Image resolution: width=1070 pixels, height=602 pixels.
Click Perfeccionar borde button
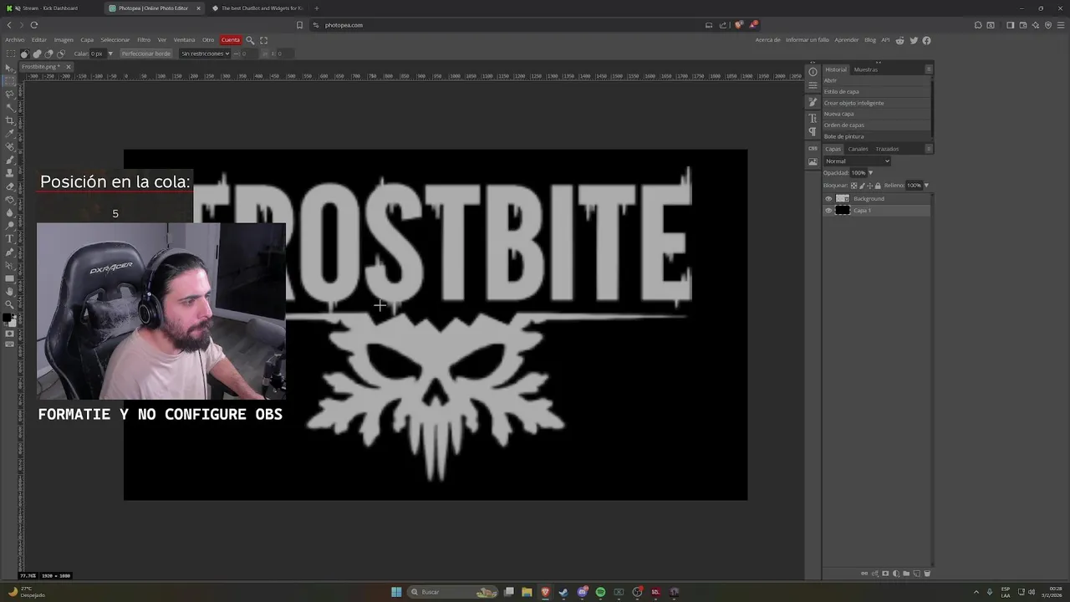click(145, 54)
